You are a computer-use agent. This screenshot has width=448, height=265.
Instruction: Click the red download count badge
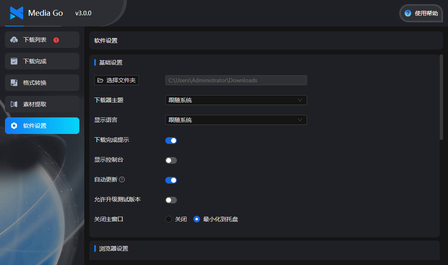pyautogui.click(x=56, y=40)
